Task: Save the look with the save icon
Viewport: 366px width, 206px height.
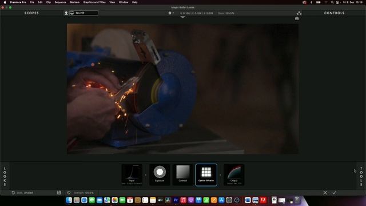Action: [59, 192]
